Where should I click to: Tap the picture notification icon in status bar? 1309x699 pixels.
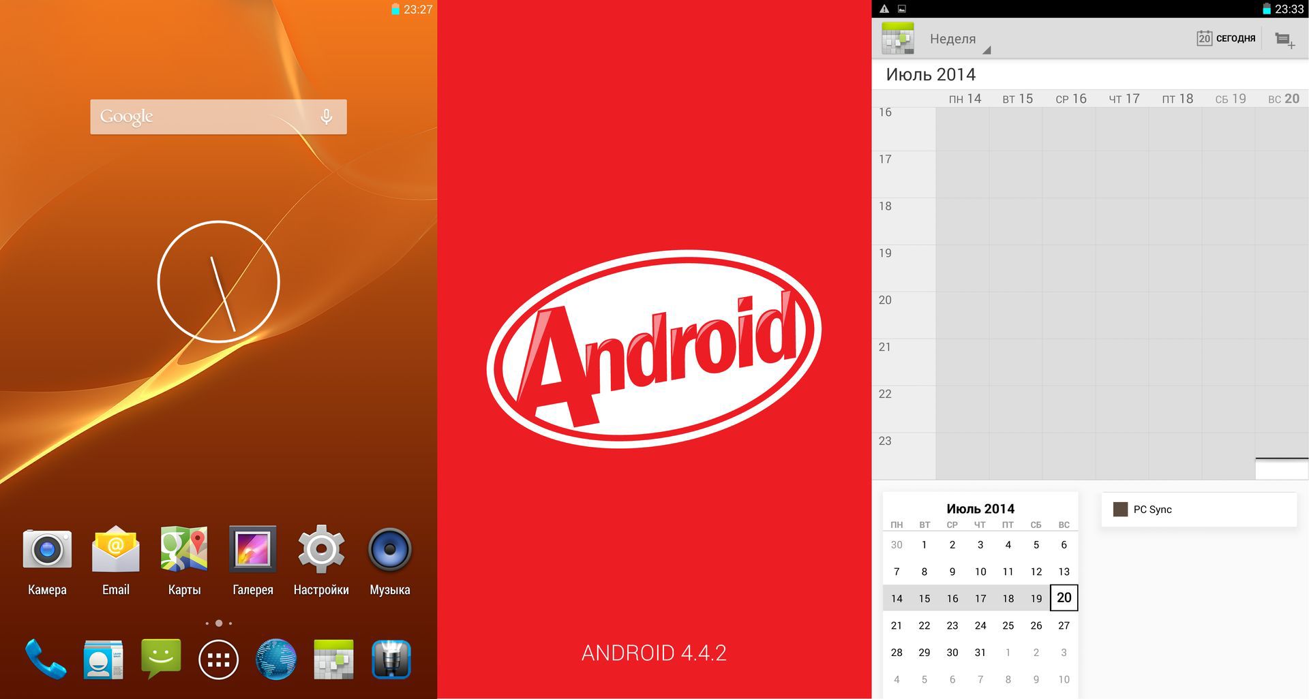(x=901, y=9)
